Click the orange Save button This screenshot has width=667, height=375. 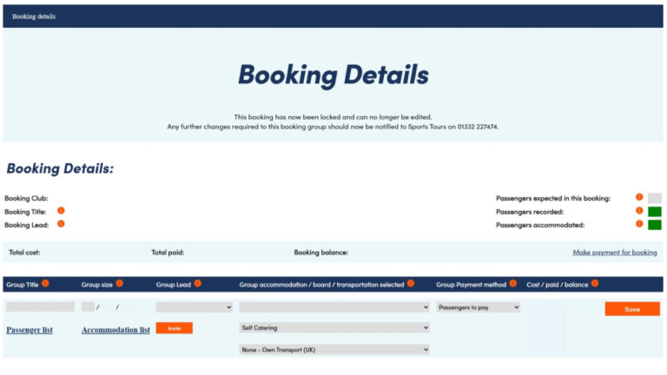(632, 309)
